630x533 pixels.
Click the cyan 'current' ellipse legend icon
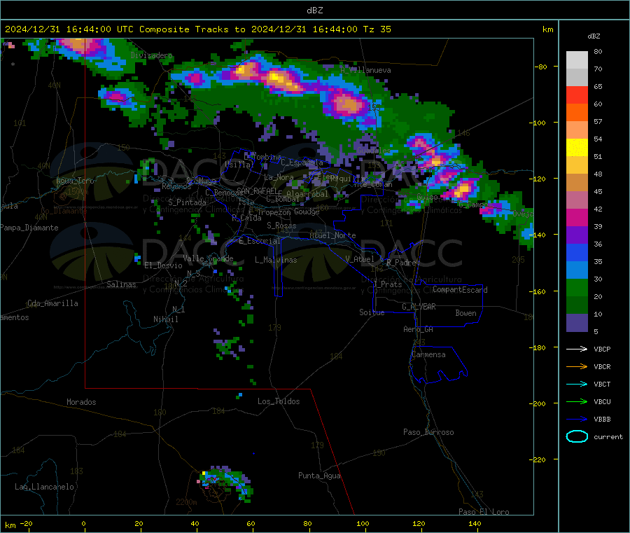tap(577, 436)
